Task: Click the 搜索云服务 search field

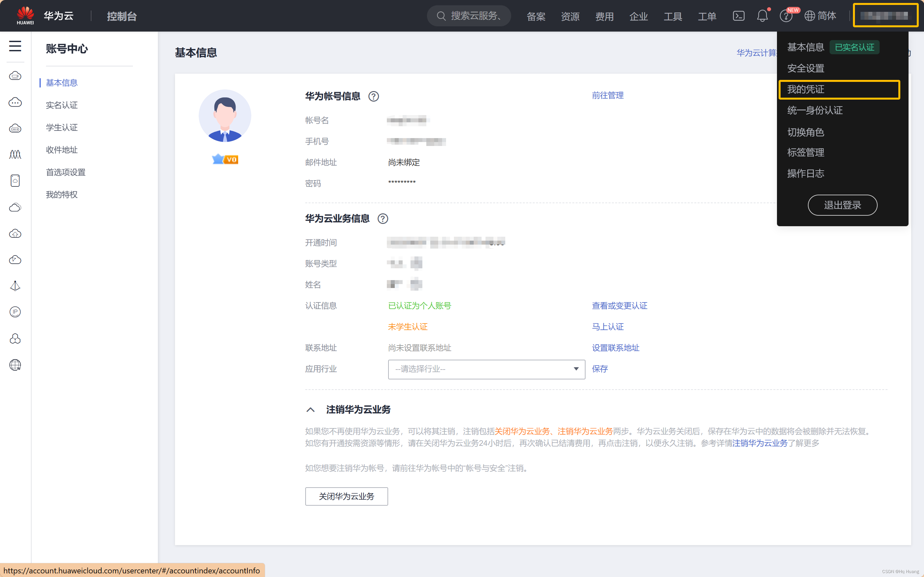Action: [469, 16]
